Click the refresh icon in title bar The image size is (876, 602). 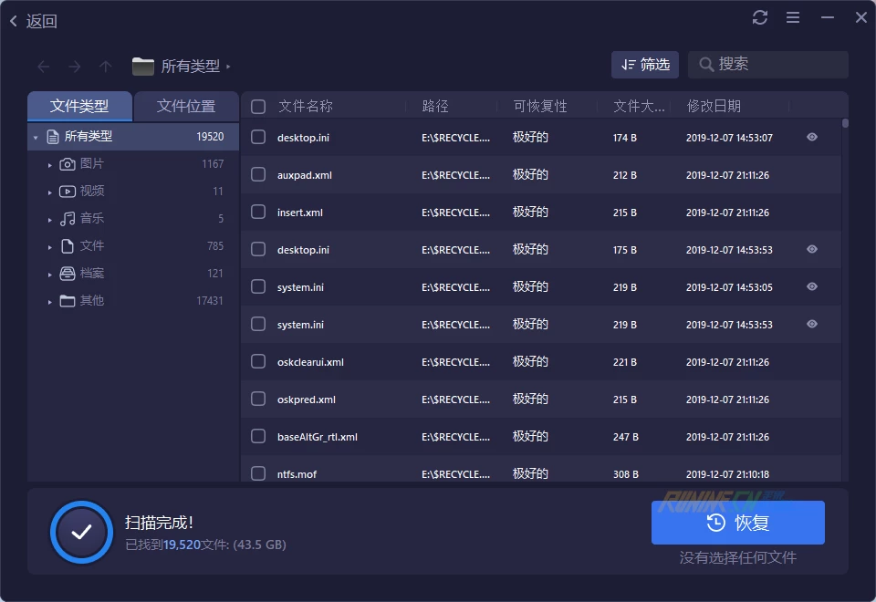[760, 18]
